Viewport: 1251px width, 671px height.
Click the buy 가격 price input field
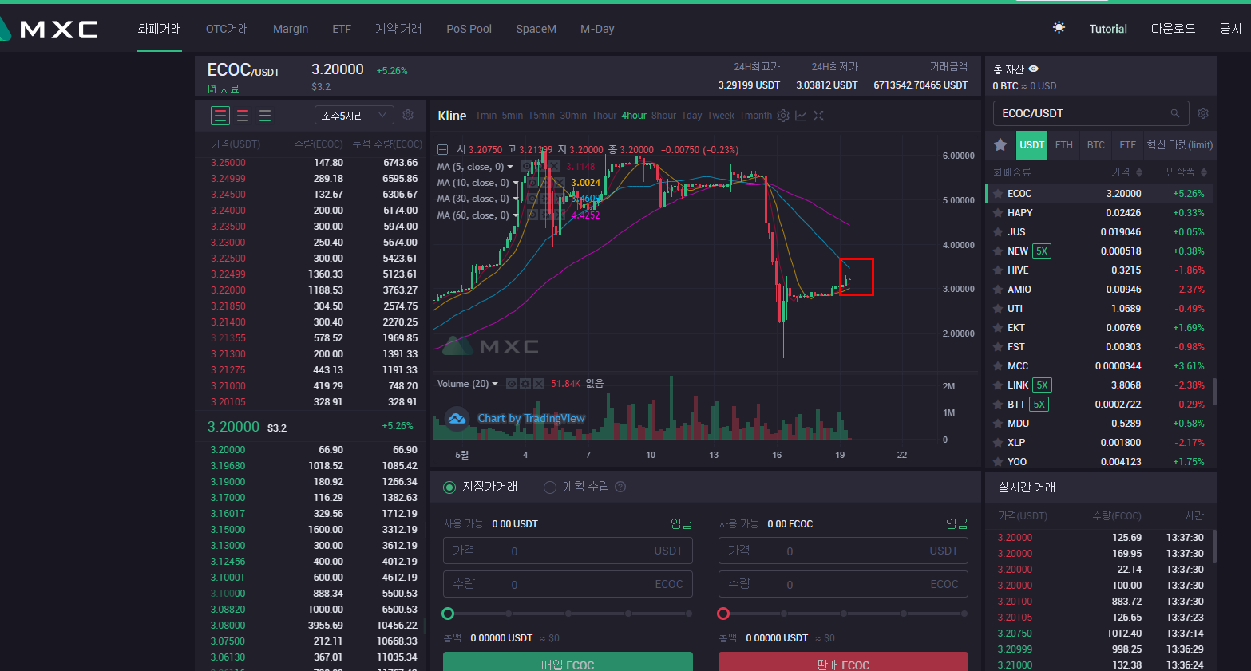coord(568,551)
